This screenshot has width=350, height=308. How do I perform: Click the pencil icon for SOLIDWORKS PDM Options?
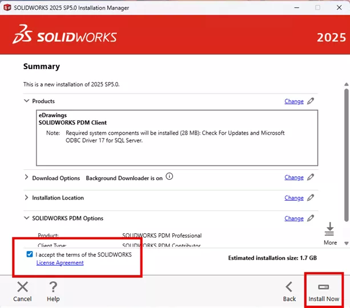311,218
